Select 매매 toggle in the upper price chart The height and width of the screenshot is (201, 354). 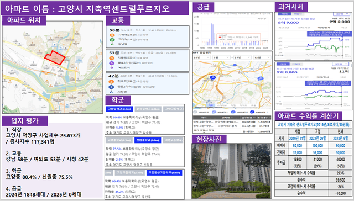point(284,14)
